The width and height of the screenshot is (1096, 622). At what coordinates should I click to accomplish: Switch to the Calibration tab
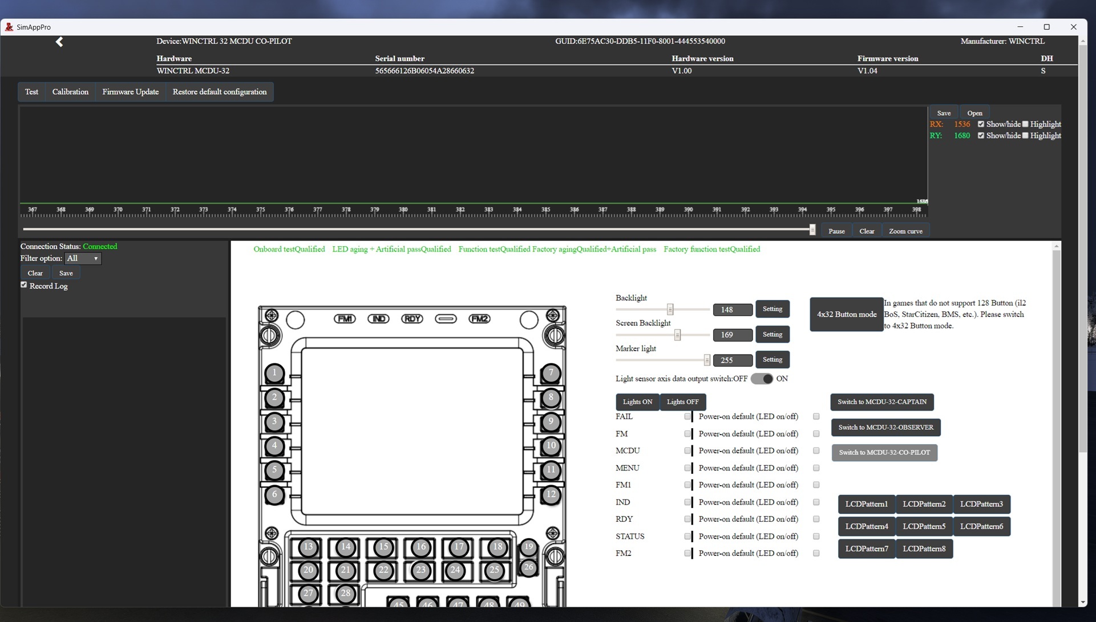pos(70,92)
